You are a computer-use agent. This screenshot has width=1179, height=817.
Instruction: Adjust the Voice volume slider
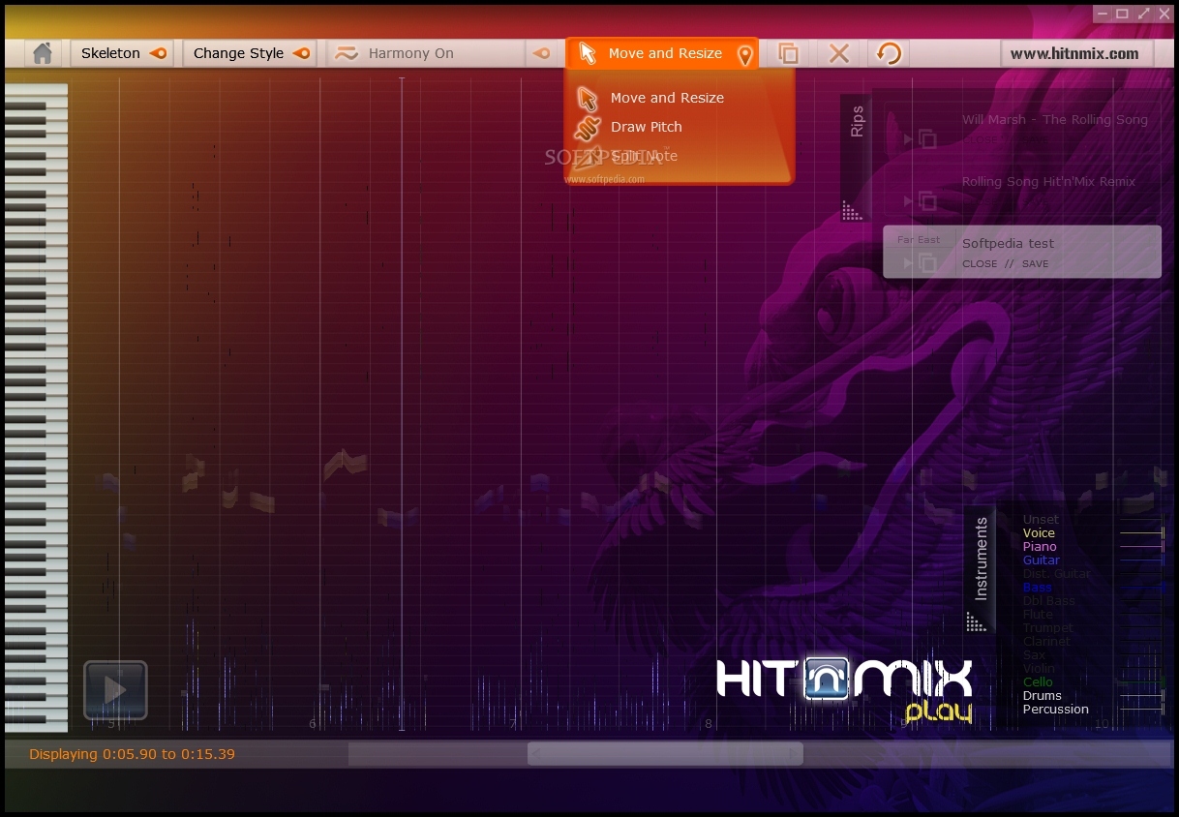[x=1142, y=533]
